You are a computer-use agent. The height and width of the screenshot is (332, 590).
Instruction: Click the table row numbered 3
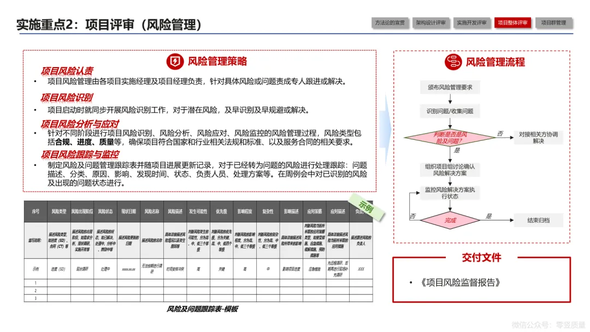[x=198, y=298]
